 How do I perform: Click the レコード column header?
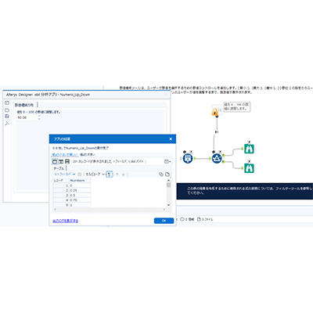click(61, 181)
